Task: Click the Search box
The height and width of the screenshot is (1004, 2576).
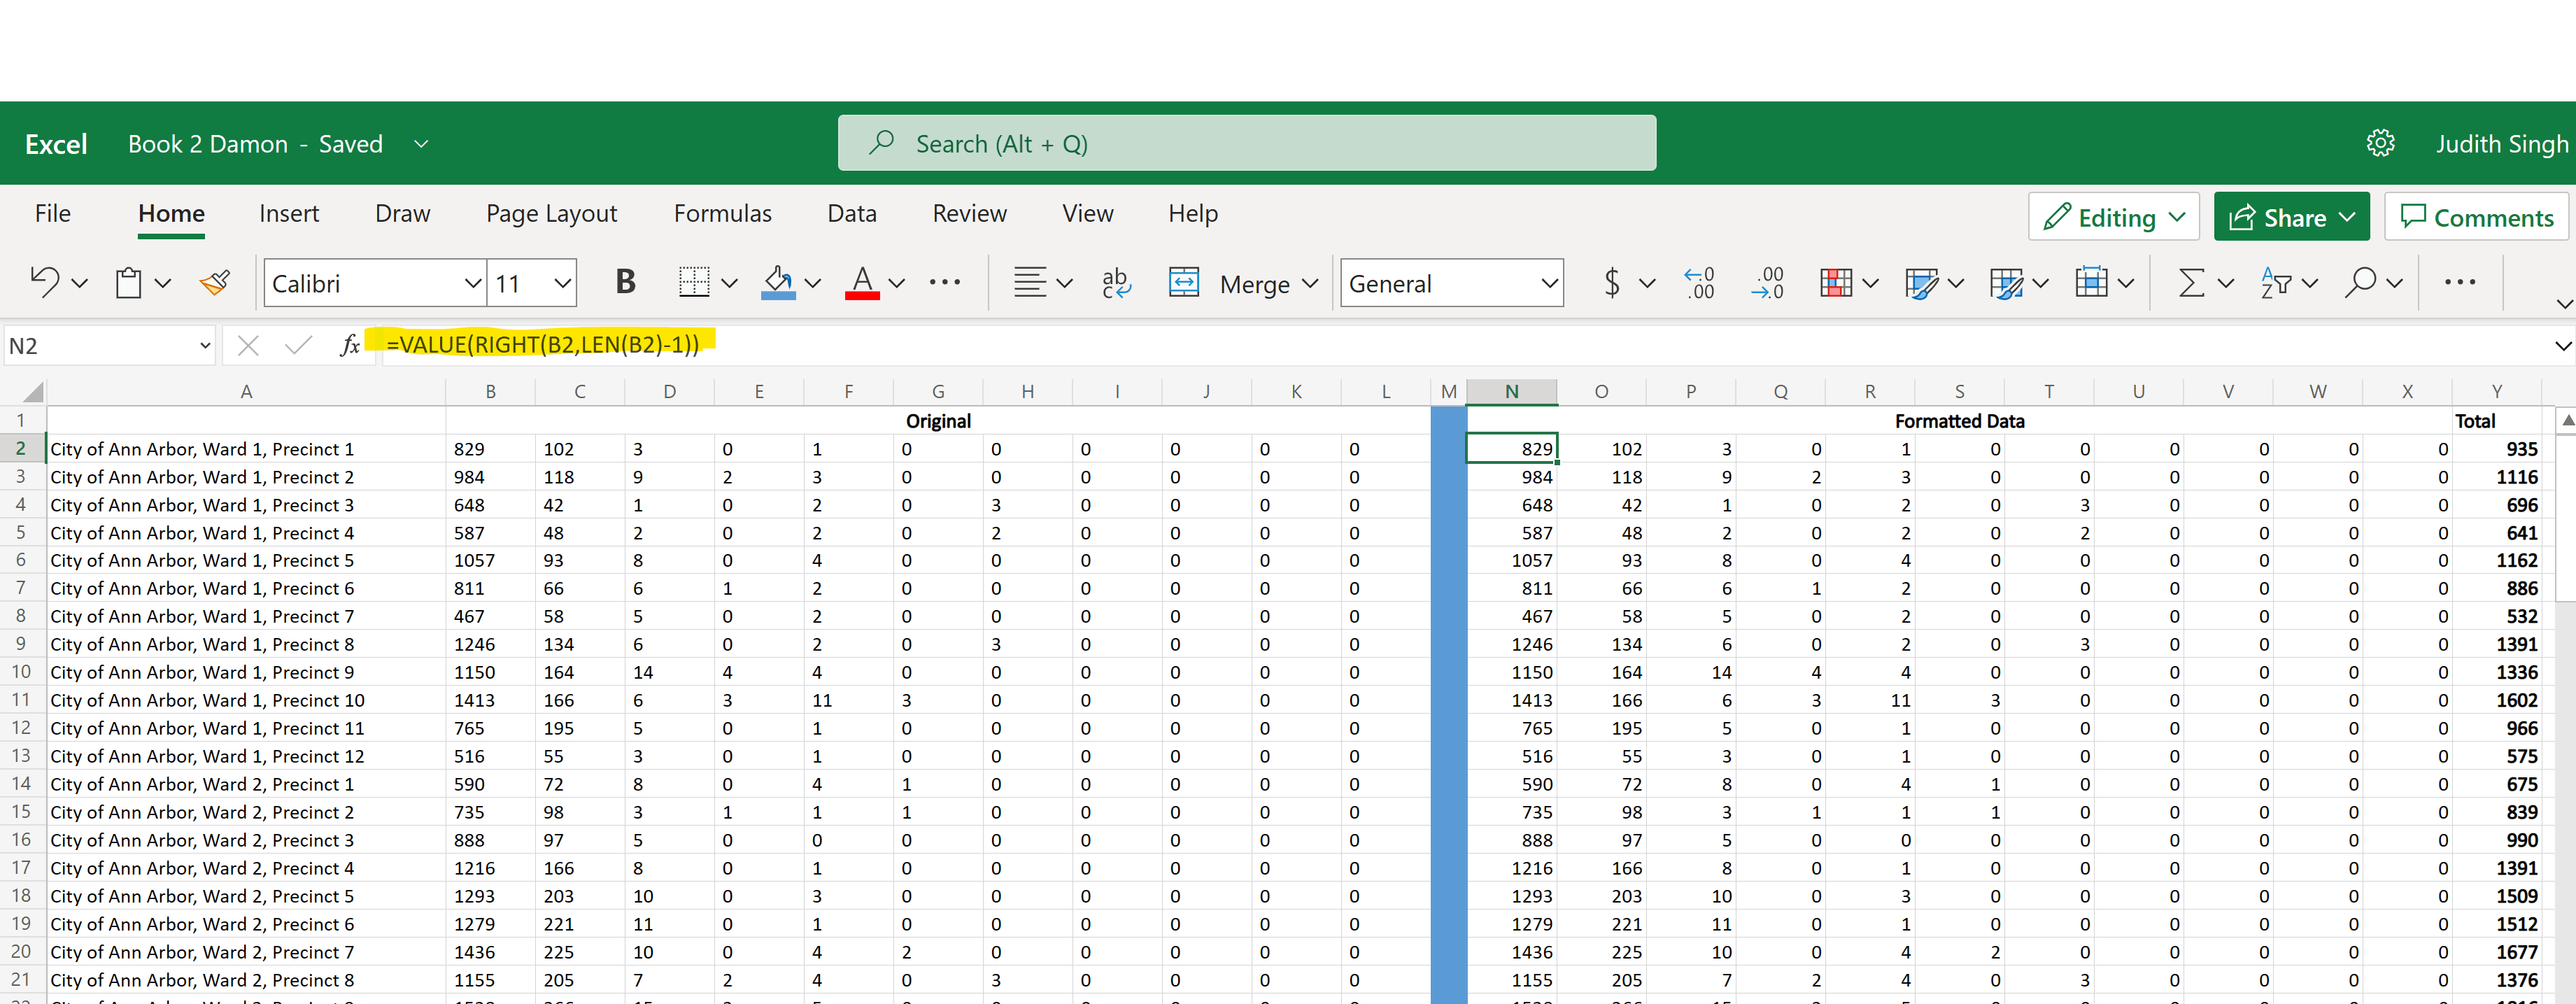Action: click(x=1246, y=143)
